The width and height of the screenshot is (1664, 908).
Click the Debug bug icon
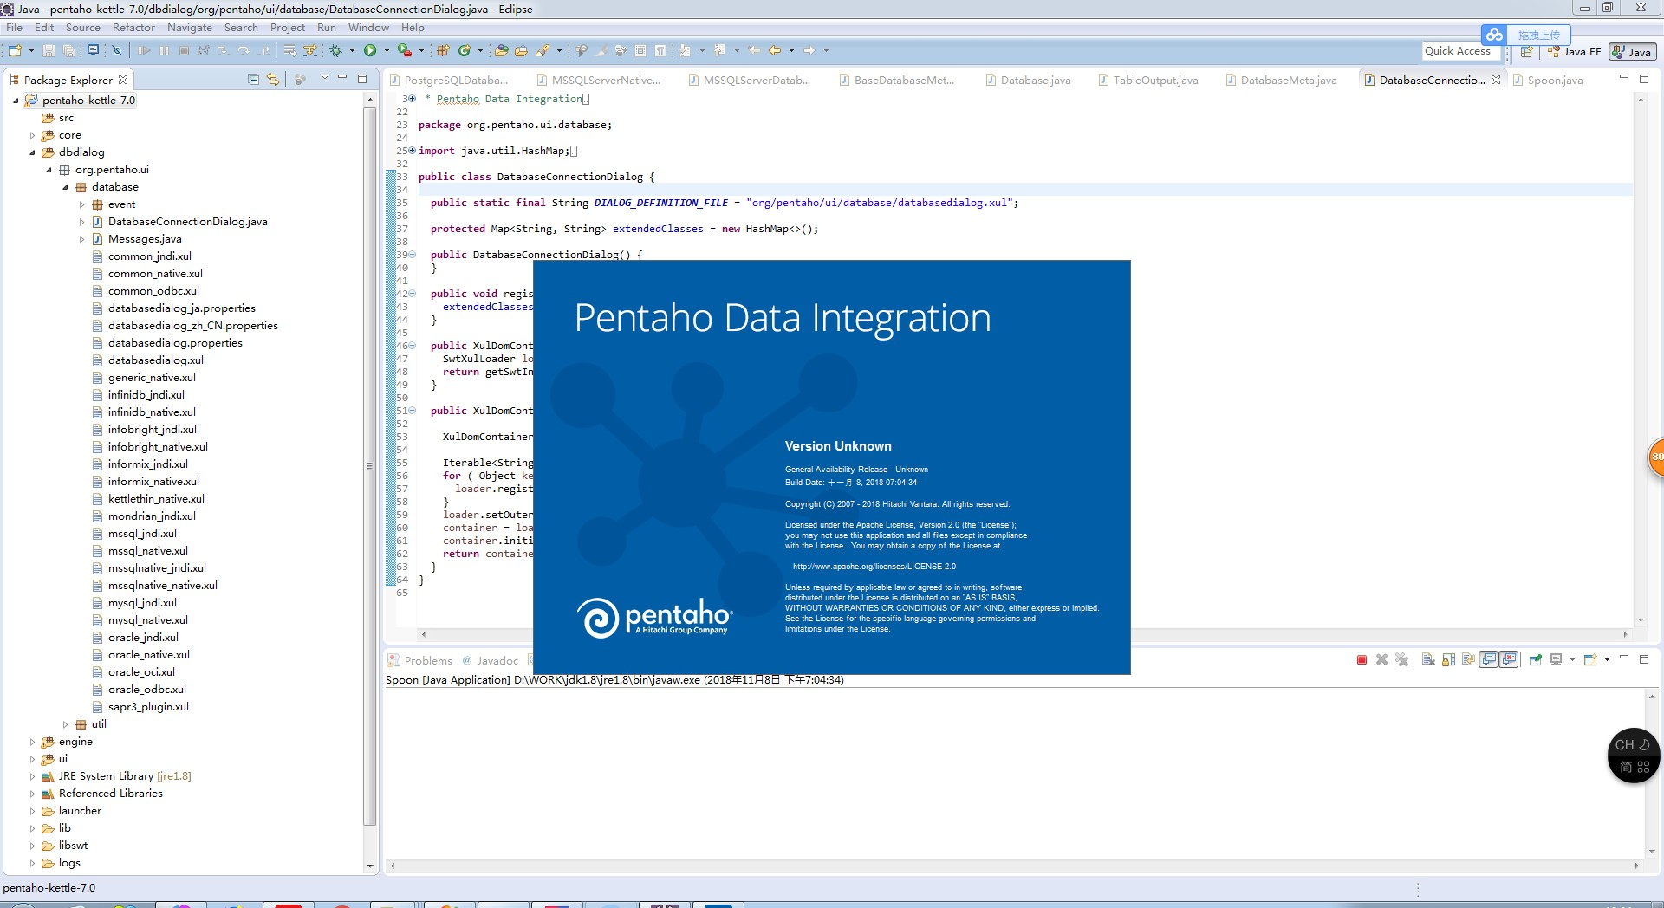click(x=335, y=50)
